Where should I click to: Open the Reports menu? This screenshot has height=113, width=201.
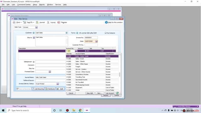coord(42,5)
